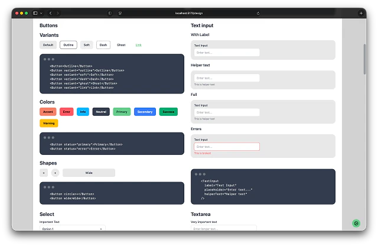Image resolution: width=378 pixels, height=246 pixels.
Task: Click the red-bordered Errors input field
Action: coord(227,147)
